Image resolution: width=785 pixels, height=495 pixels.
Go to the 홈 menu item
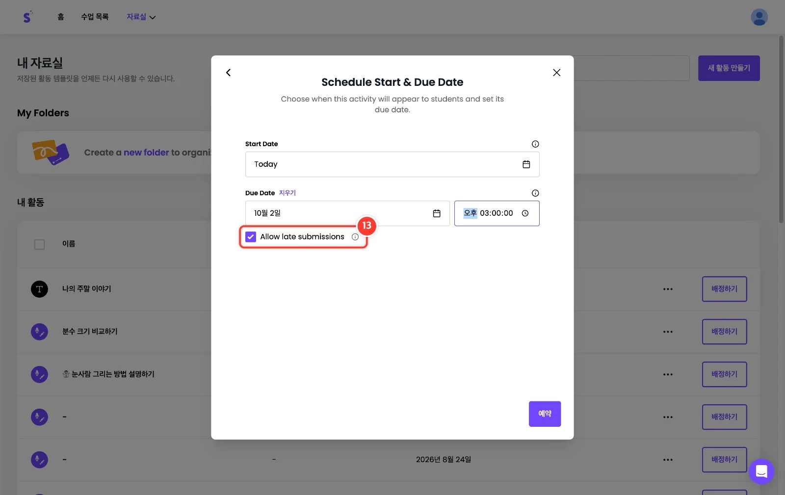(61, 17)
